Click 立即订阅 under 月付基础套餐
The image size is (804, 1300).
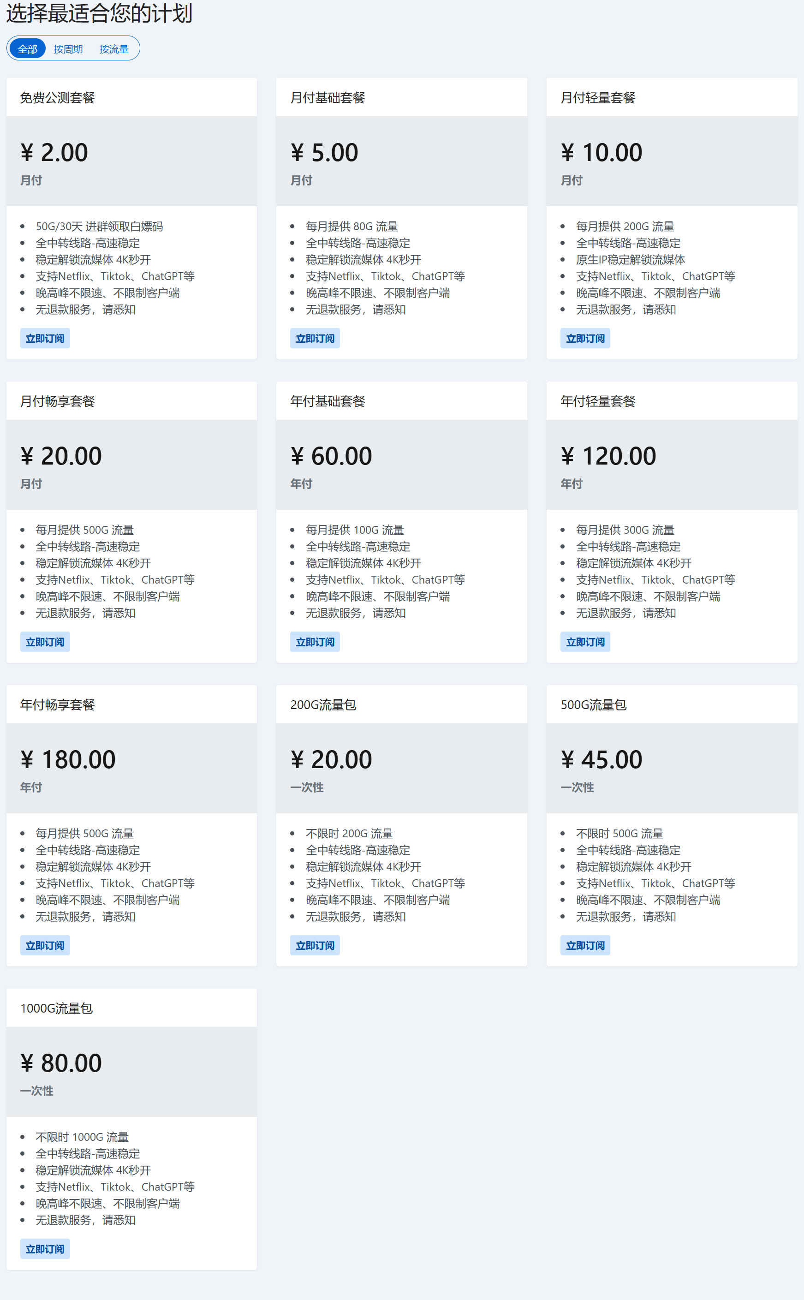click(315, 338)
